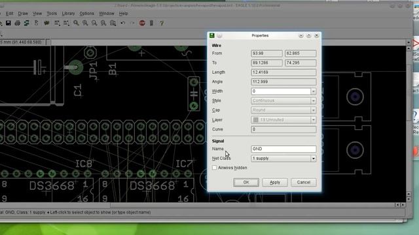419x235 pixels.
Task: Click the Zoom select area icon
Action: click(113, 23)
